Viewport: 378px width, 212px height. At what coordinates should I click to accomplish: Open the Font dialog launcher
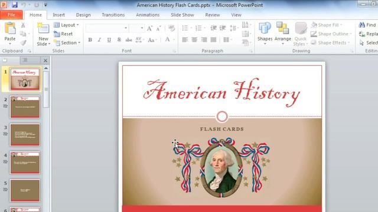click(174, 51)
